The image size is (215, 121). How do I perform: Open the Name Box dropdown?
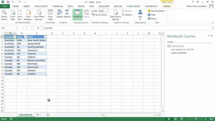16,28
